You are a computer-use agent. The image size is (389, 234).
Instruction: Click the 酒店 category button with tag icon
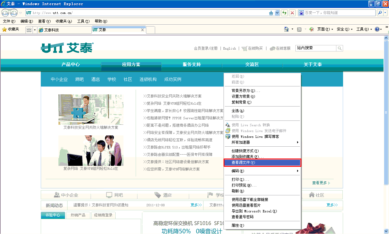[163, 195]
